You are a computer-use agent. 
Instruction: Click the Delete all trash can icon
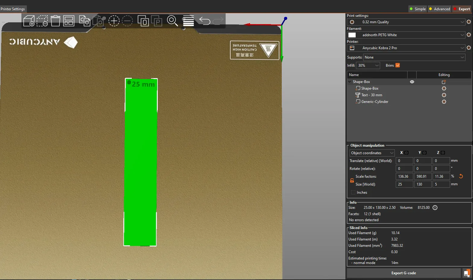(56, 21)
